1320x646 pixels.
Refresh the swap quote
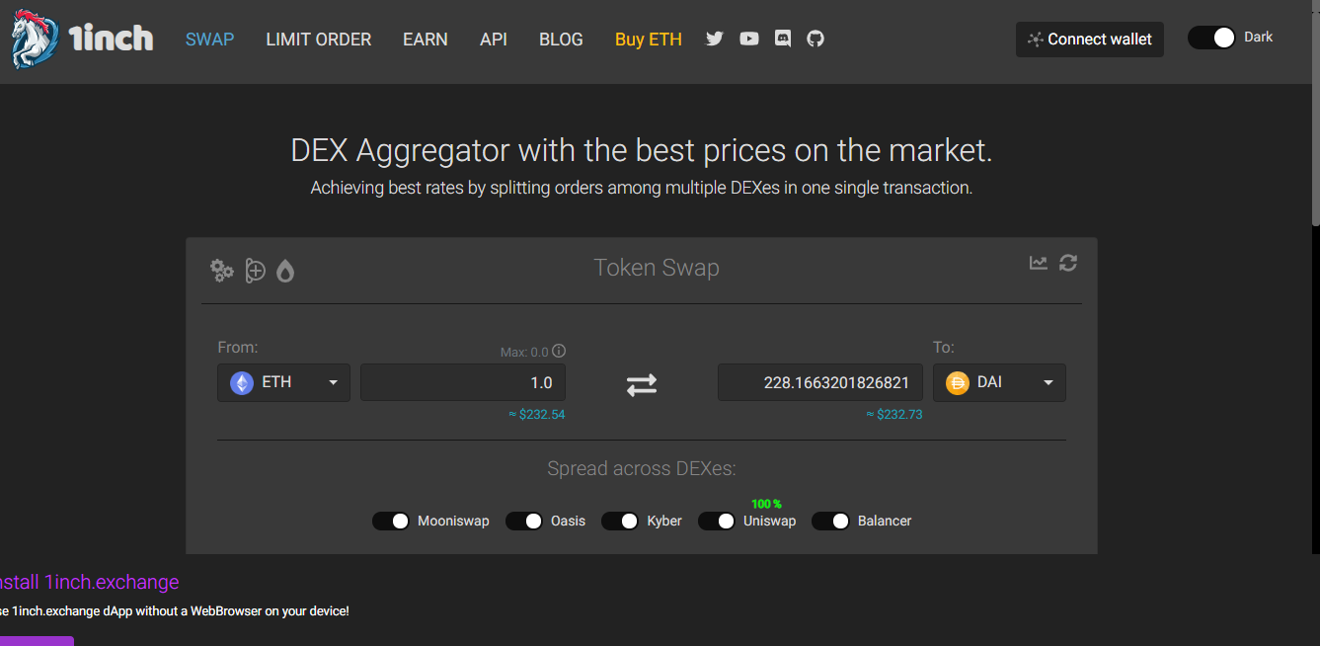pyautogui.click(x=1068, y=263)
